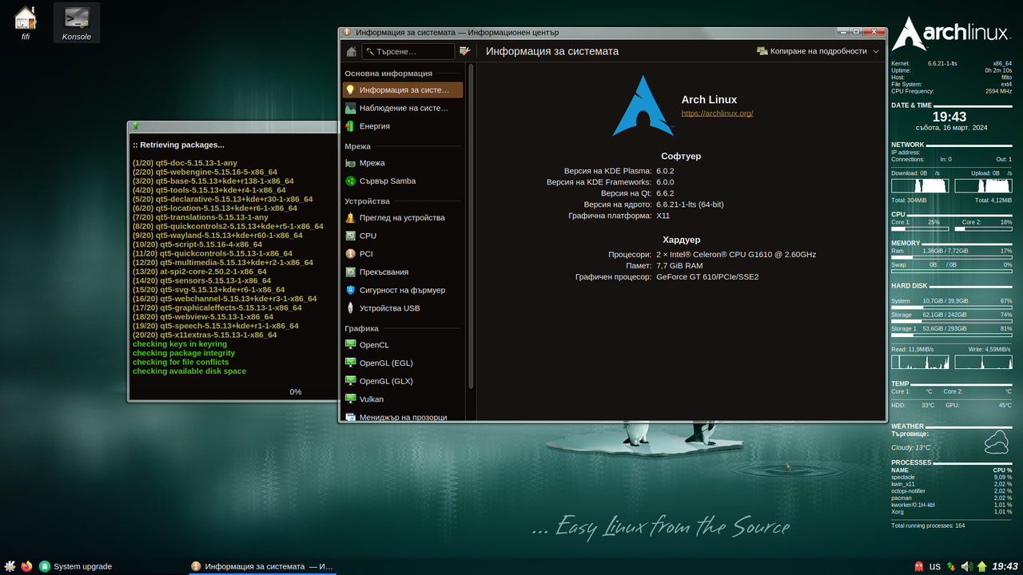Click the spectacle process row in conky

pos(951,477)
